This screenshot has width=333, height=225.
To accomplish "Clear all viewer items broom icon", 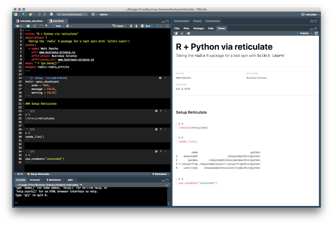I will (182, 33).
